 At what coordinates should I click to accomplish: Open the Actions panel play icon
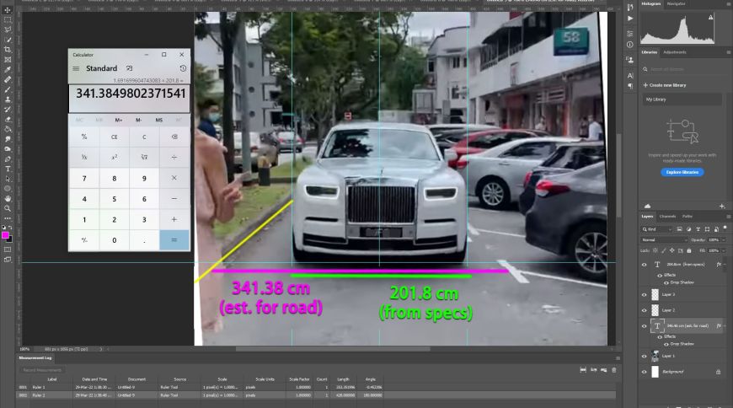pyautogui.click(x=630, y=19)
